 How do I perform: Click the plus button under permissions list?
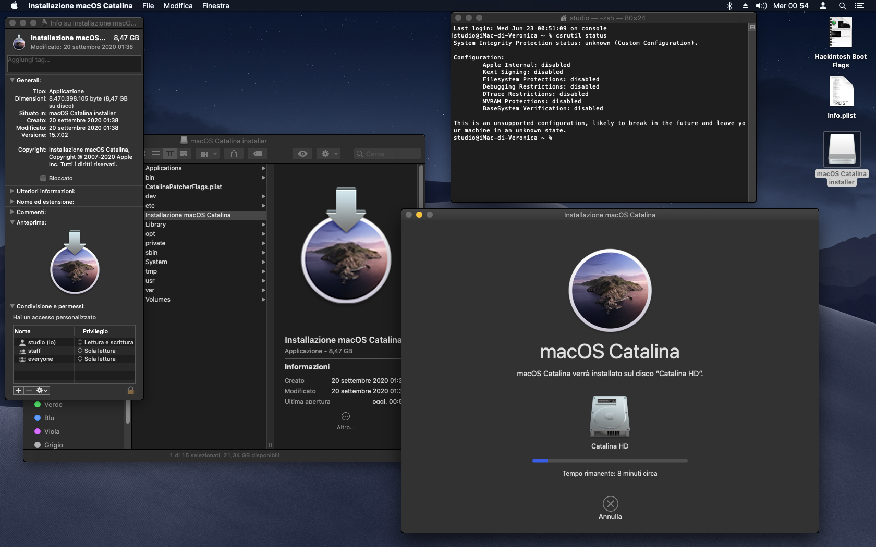(18, 390)
